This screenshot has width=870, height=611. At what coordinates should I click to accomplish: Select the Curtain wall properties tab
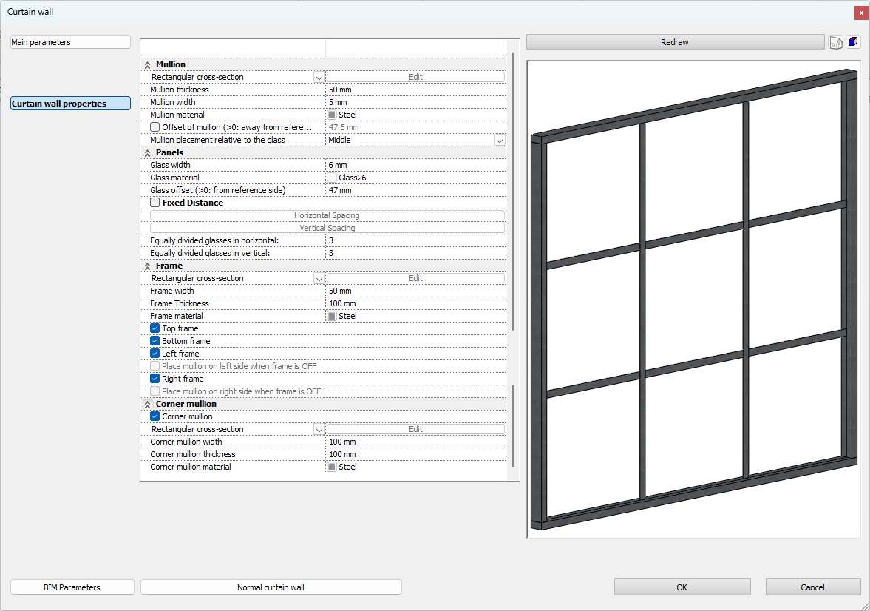pos(70,104)
